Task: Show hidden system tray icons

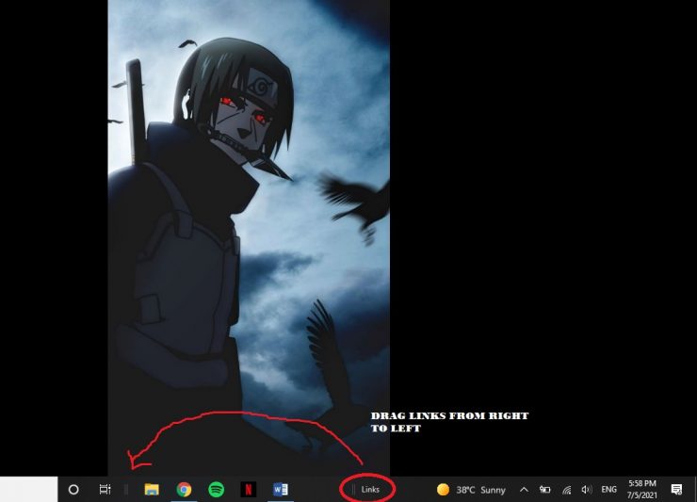Action: [524, 490]
